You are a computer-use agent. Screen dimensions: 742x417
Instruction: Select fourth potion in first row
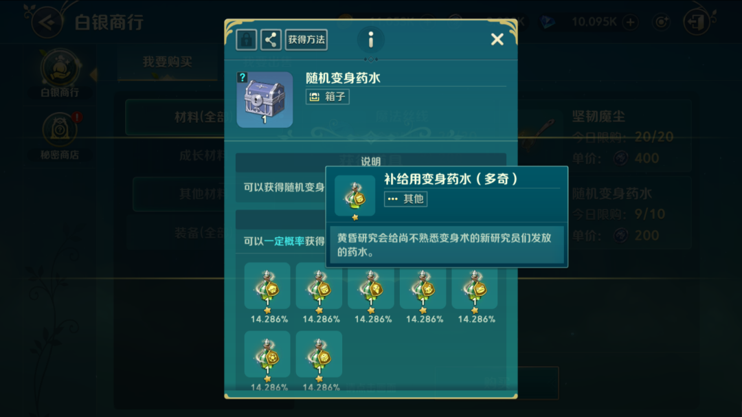423,287
